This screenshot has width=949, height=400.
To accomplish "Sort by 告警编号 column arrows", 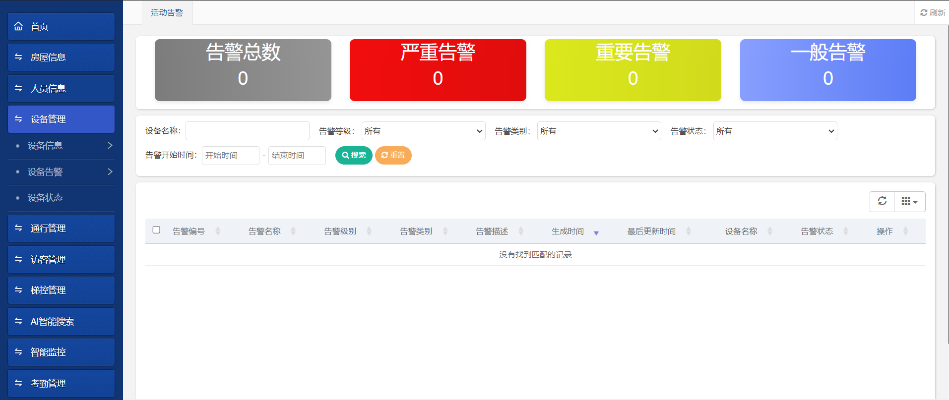I will (218, 231).
